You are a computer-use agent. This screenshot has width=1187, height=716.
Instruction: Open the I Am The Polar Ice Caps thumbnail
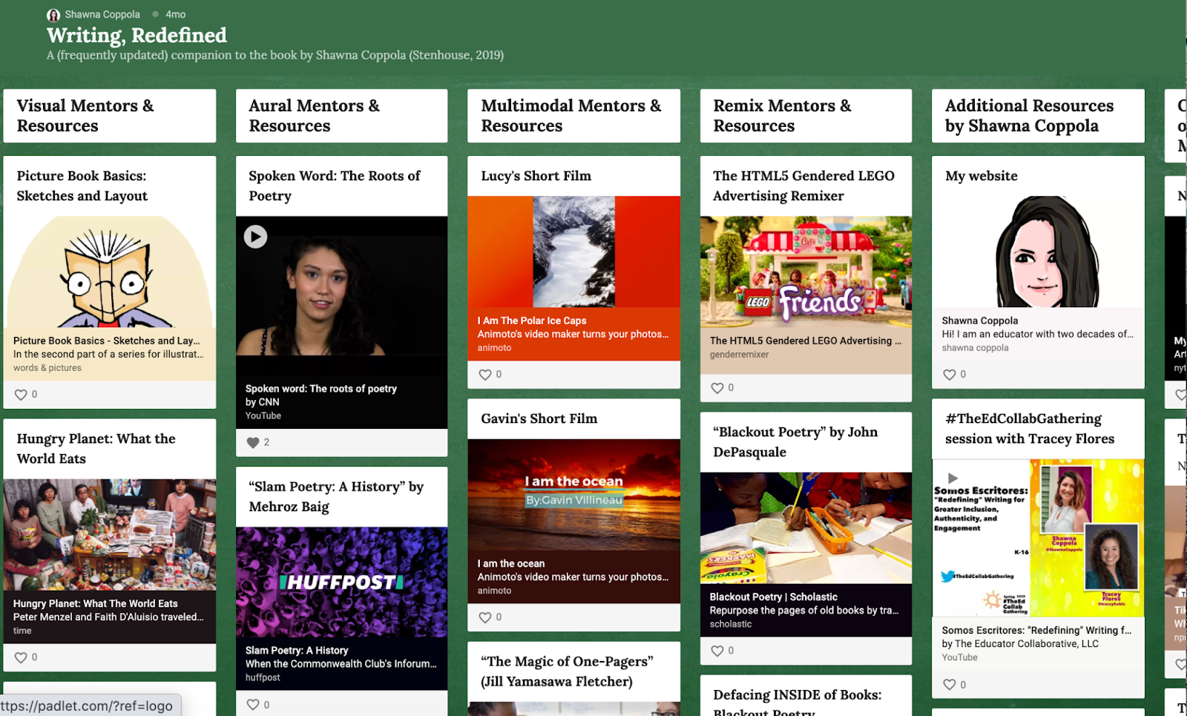(x=574, y=252)
